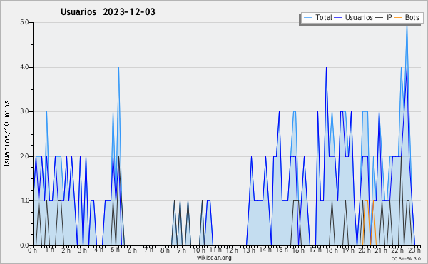Click the 23 h x-axis label

tap(414, 250)
